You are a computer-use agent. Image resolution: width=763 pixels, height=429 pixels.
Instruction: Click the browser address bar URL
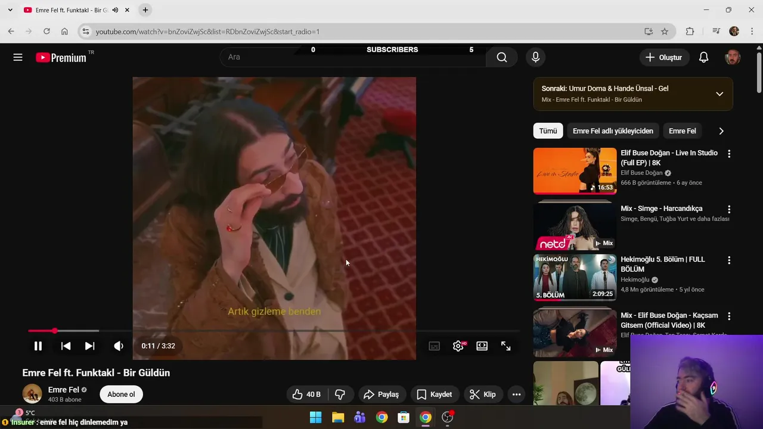207,32
